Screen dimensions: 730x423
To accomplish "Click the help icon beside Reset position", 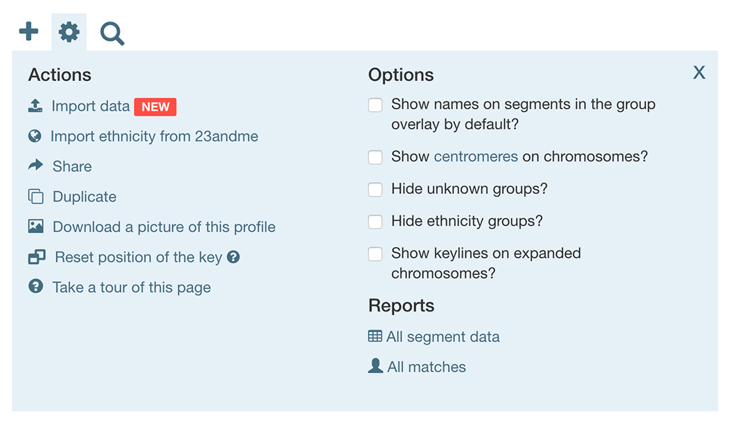I will (x=233, y=257).
